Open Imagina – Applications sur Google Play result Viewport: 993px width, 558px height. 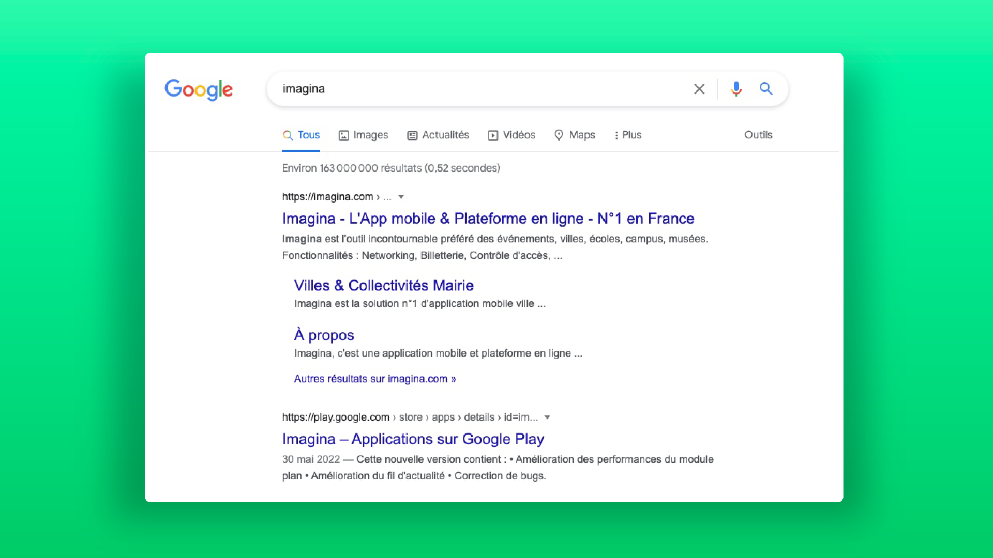(413, 439)
